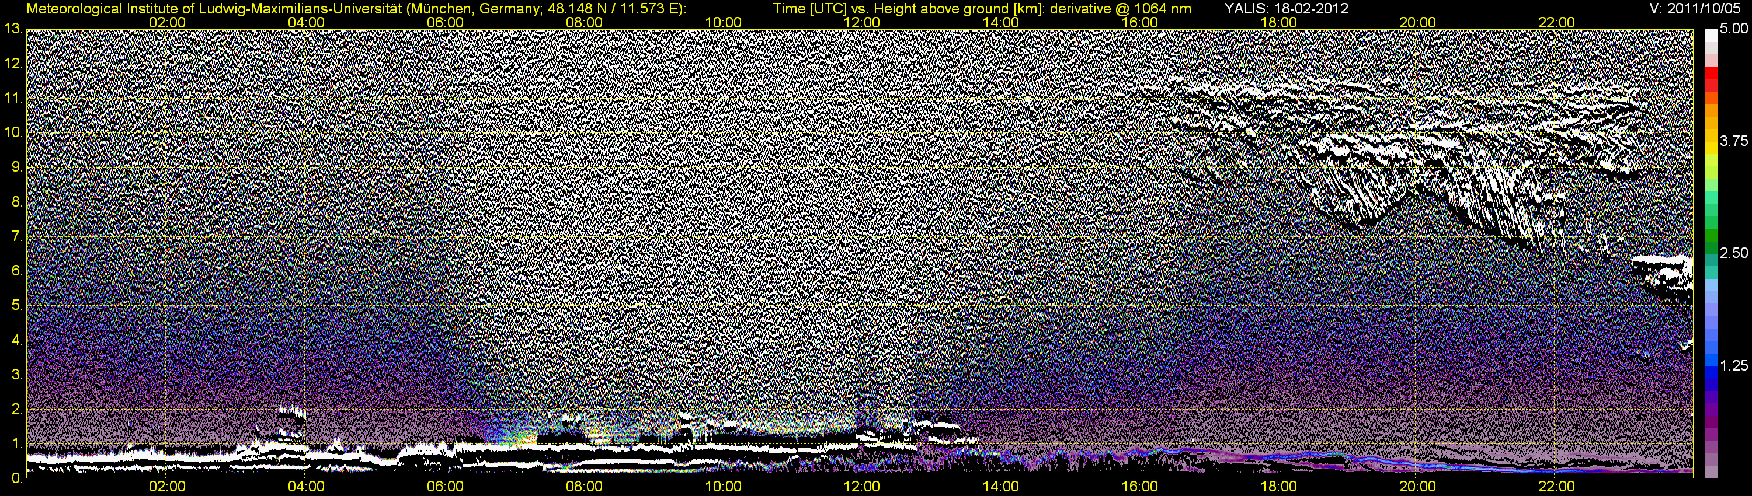
Task: Click the 10:00 label on the lower time axis
Action: coord(723,487)
